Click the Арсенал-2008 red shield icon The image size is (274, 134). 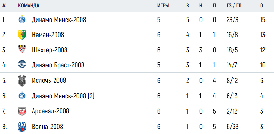[x=22, y=111]
